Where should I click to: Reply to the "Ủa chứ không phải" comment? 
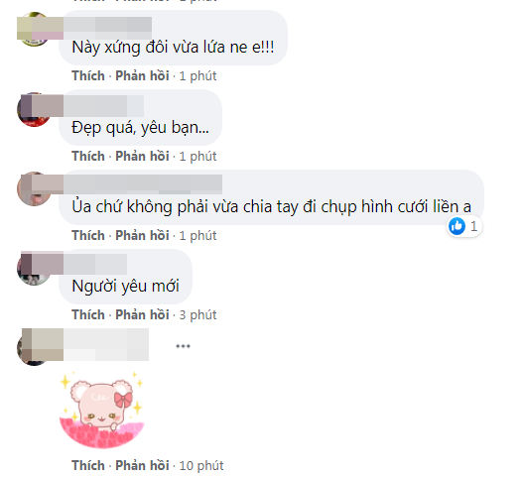[142, 235]
